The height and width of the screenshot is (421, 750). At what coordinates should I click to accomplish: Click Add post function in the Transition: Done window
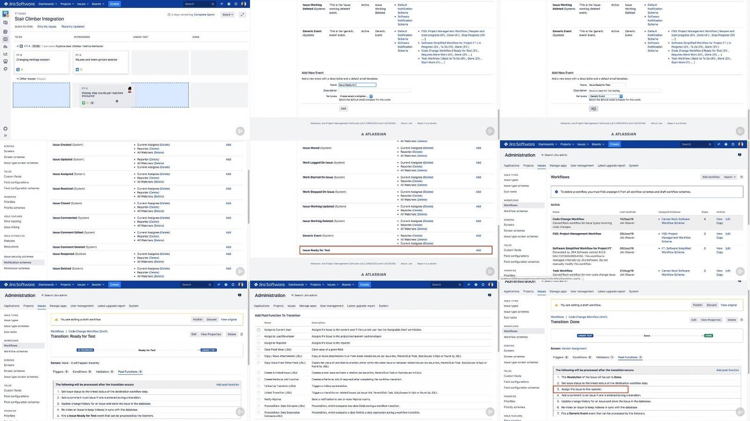pos(727,370)
